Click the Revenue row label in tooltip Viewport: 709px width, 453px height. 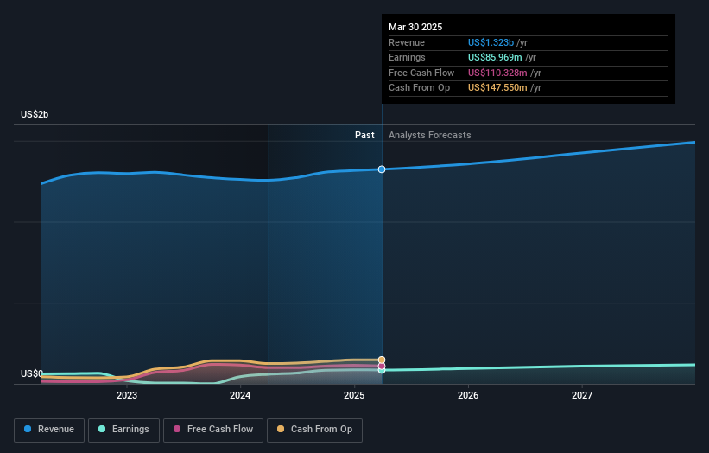pos(407,42)
